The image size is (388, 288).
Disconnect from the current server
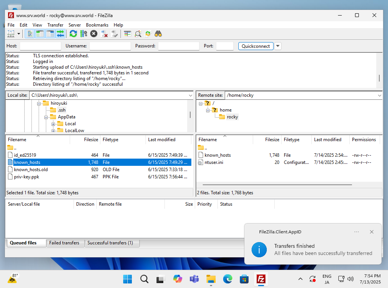[x=104, y=34]
